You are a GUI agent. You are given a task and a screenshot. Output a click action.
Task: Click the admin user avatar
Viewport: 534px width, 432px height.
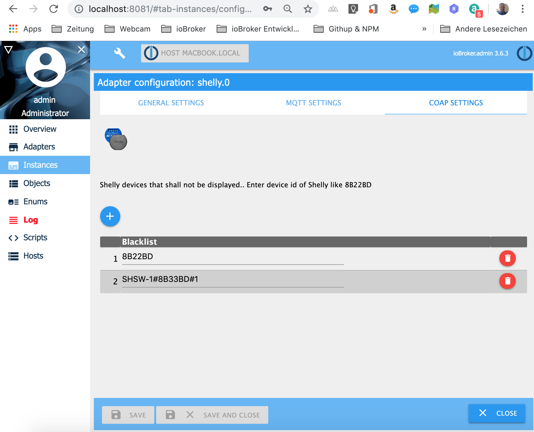[46, 67]
